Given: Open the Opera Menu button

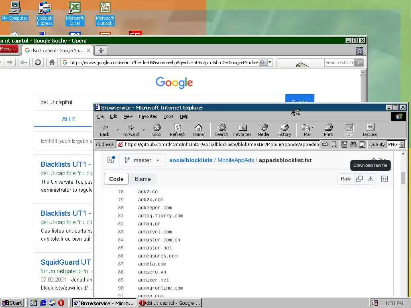Looking at the screenshot, I should (8, 49).
